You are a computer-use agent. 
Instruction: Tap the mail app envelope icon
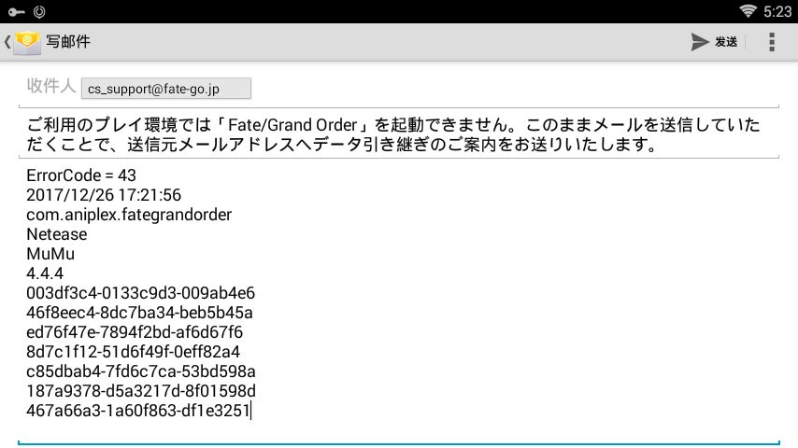click(27, 42)
